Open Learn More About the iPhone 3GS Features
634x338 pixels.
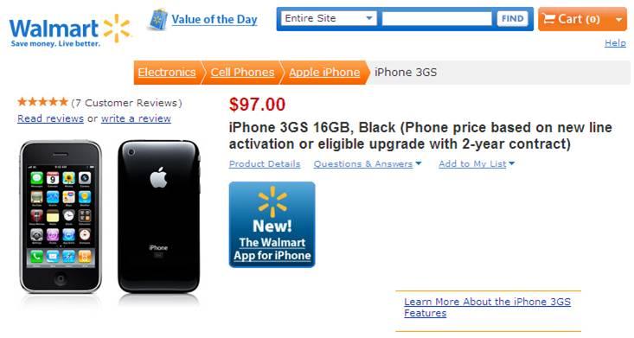click(x=487, y=307)
